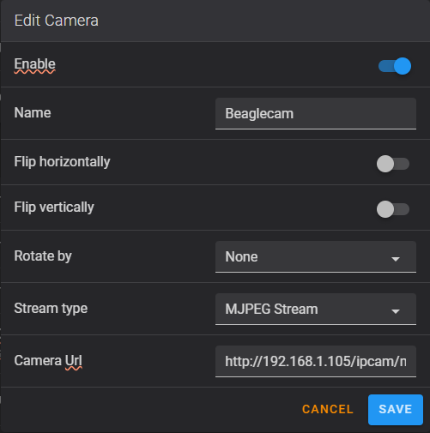Click the http://192.168.1.105 address text
The width and height of the screenshot is (430, 433).
click(x=289, y=362)
